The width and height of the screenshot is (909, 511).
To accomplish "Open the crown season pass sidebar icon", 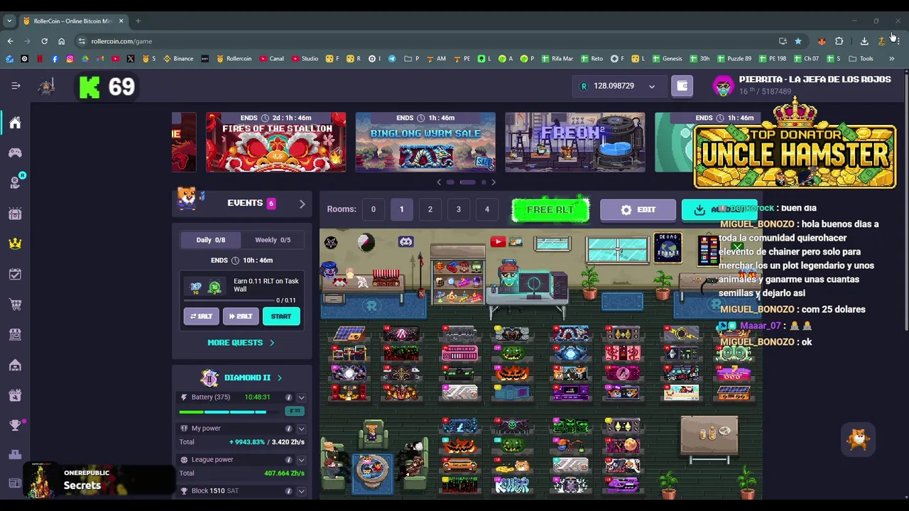I will tap(15, 243).
